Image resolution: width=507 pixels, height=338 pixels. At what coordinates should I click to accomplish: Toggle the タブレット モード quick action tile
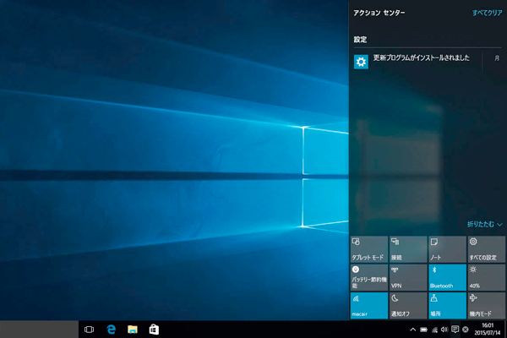(x=369, y=249)
